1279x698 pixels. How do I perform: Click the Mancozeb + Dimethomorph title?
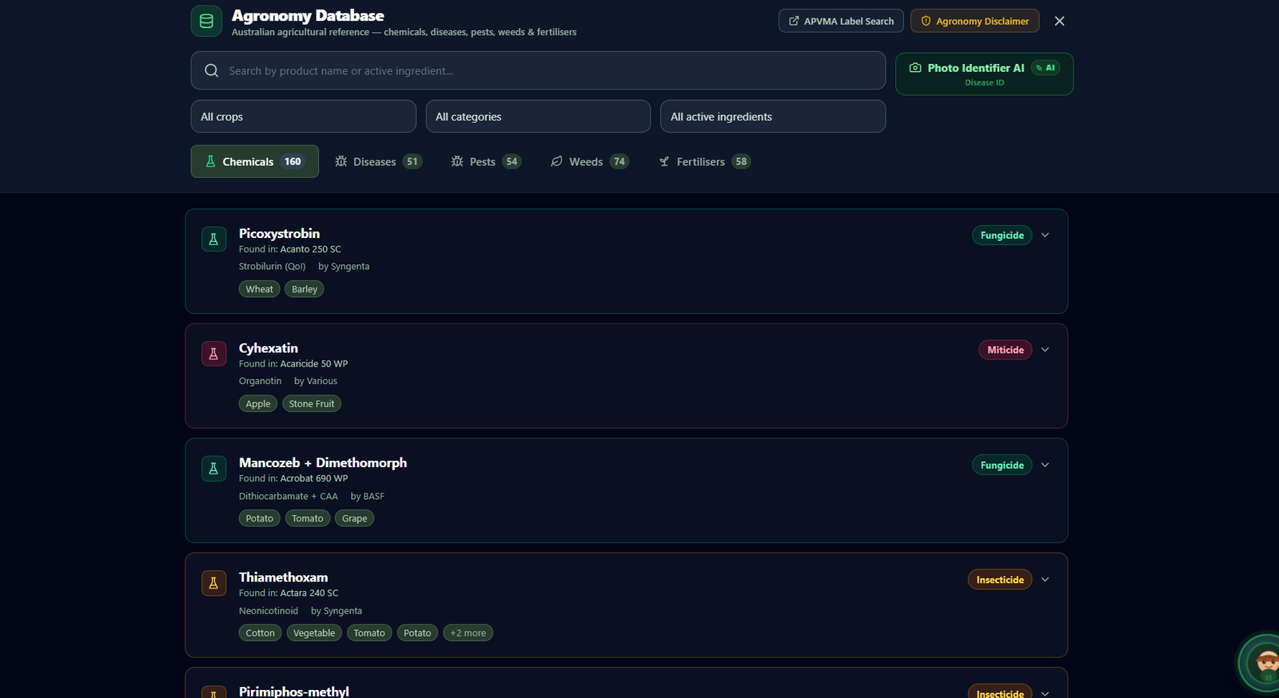[x=323, y=462]
